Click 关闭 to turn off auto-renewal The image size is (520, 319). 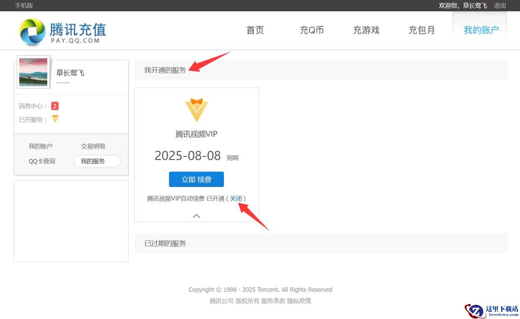pyautogui.click(x=236, y=198)
